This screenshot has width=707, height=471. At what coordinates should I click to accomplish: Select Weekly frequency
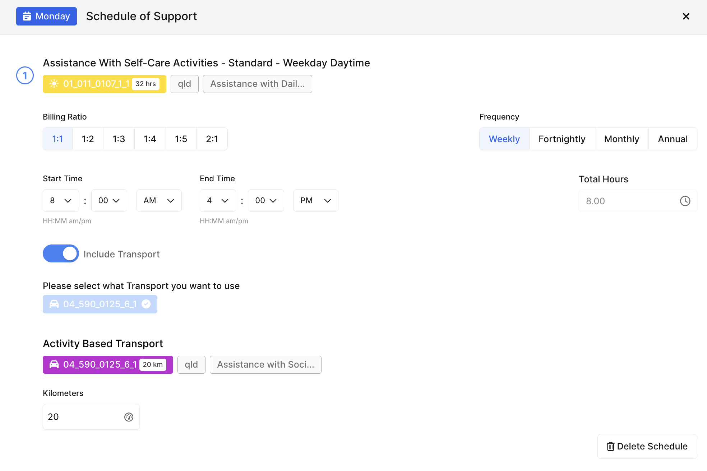click(504, 139)
